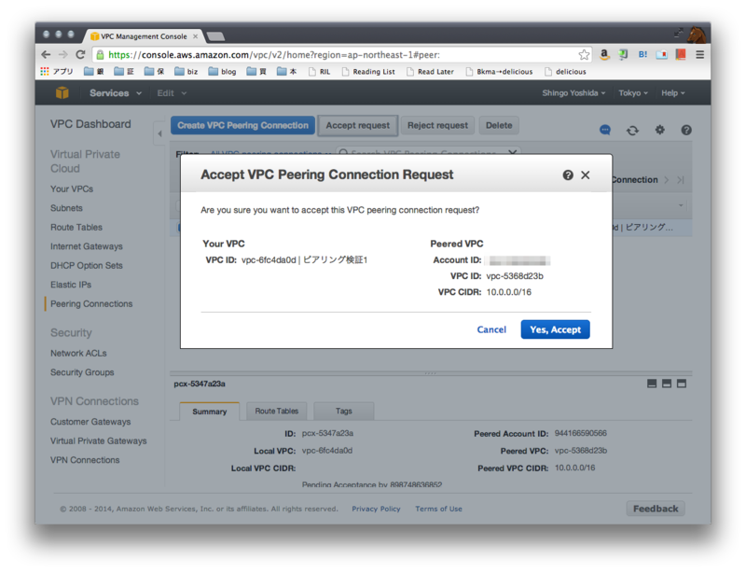This screenshot has width=746, height=573.
Task: Click the help question mark in toolbar
Action: [x=686, y=130]
